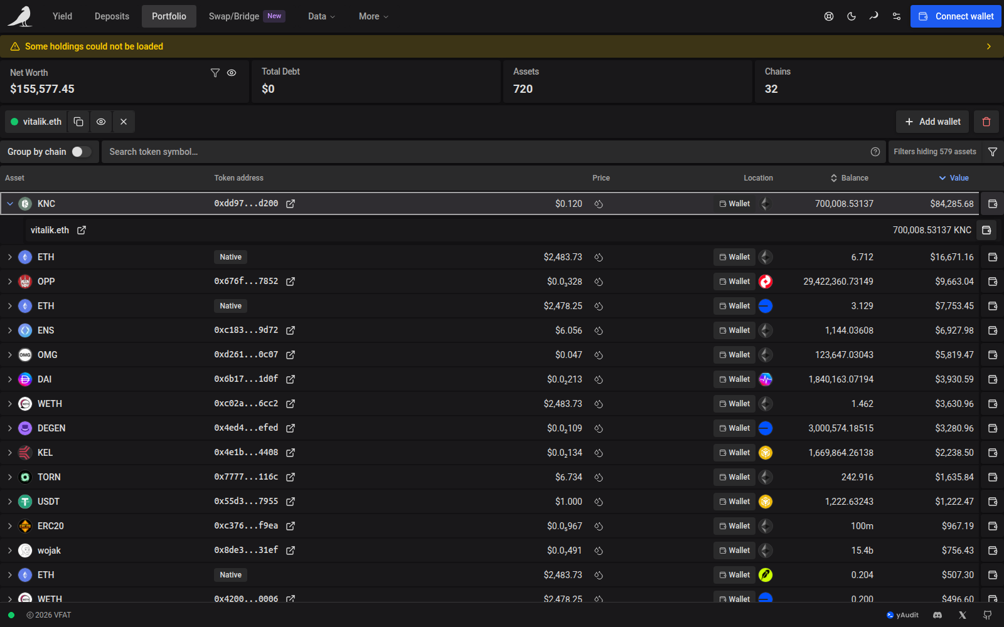Viewport: 1004px width, 627px height.
Task: Go to the Deposits tab
Action: [x=112, y=16]
